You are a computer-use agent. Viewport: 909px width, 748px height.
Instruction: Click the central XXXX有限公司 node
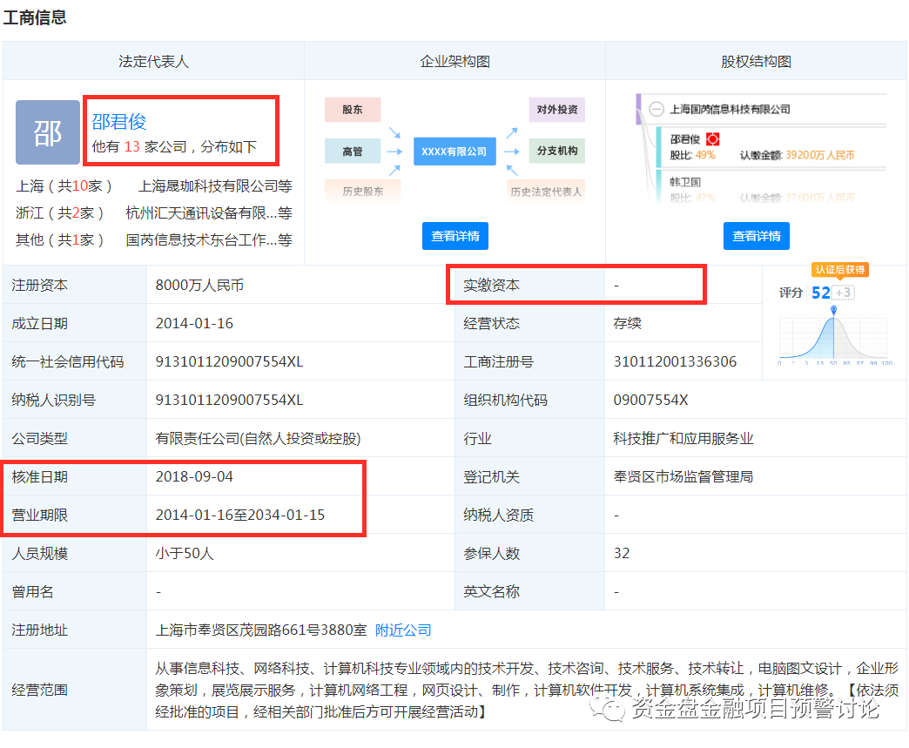(454, 151)
